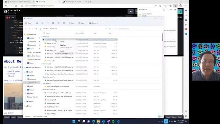This screenshot has height=124, width=220.
Task: Click the heart (love) icon on CodePen
Action: tap(131, 12)
